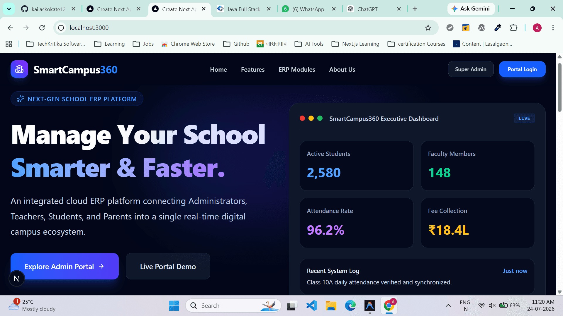Open the Chrome extensions puzzle icon
The image size is (563, 316).
coord(514,28)
